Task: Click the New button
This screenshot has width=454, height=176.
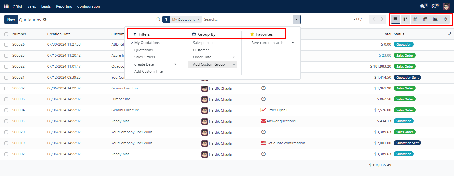Action: [x=11, y=19]
